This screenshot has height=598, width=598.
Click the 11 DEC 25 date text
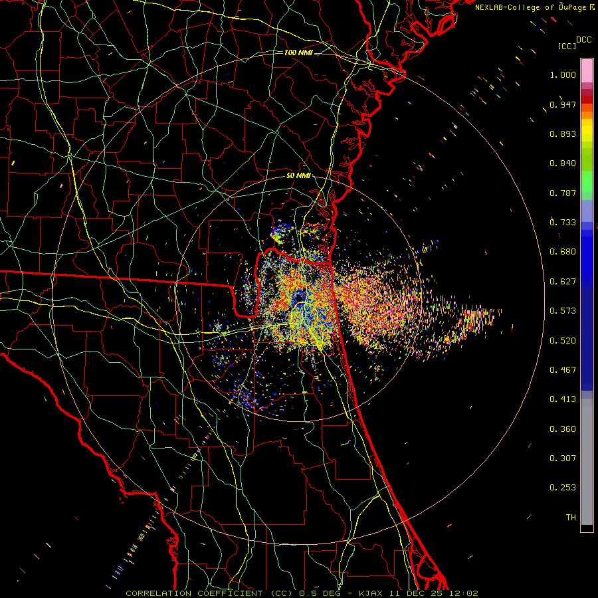coord(416,593)
